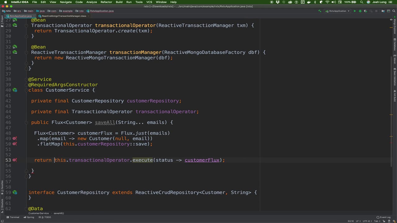Switch to the ReactiveMongoTransactionManager.class tab
The width and height of the screenshot is (397, 223).
point(64,16)
